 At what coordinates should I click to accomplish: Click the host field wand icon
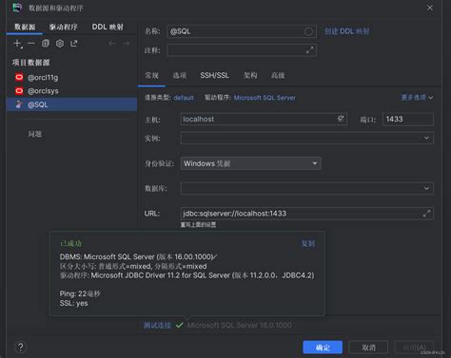(341, 119)
